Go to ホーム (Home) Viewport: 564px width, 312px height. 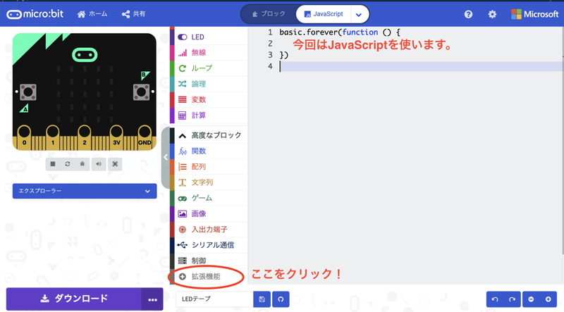point(92,14)
